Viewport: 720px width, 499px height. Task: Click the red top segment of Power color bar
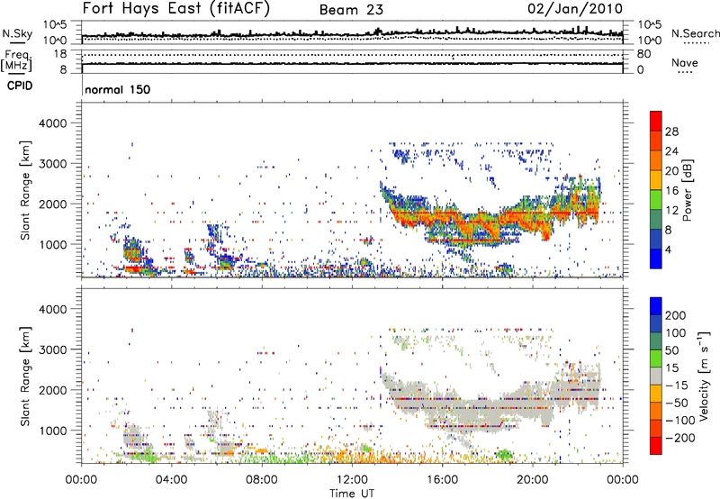tap(656, 120)
